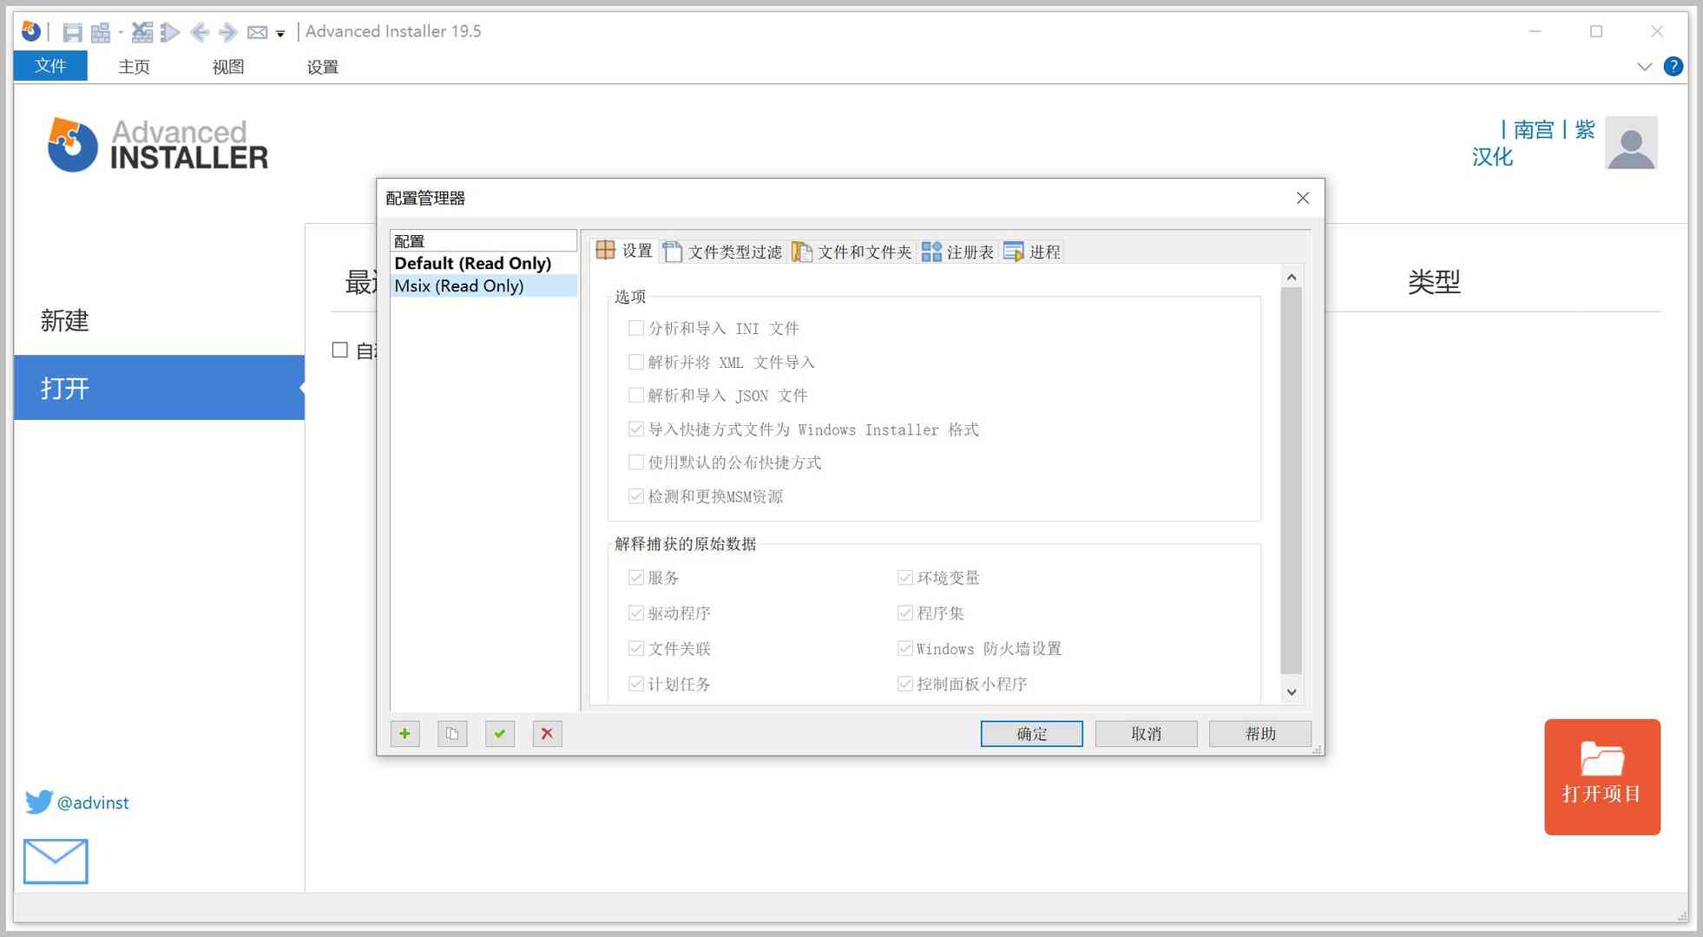Click the blue help question mark icon

coord(1673,67)
